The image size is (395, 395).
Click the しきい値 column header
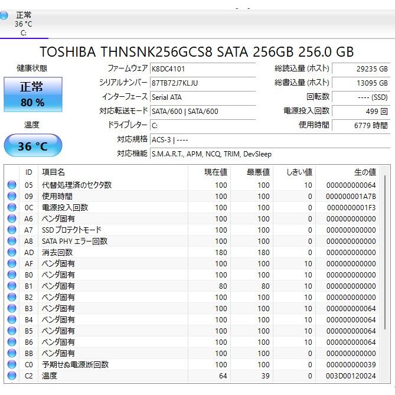295,172
